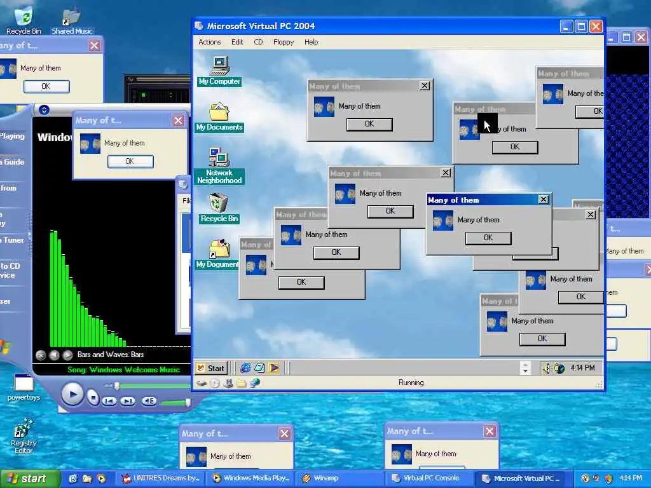The height and width of the screenshot is (488, 651).
Task: Open guest My Documents folder below My Computer
Action: tap(219, 118)
